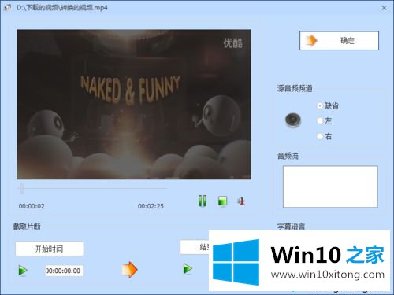Click the 开始时间 start time button

[50, 249]
